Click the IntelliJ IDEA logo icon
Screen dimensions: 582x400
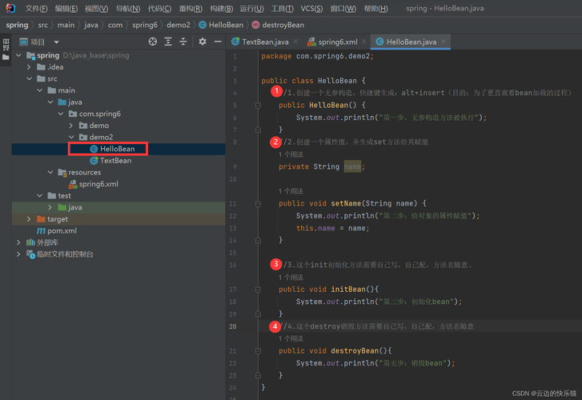(x=10, y=8)
